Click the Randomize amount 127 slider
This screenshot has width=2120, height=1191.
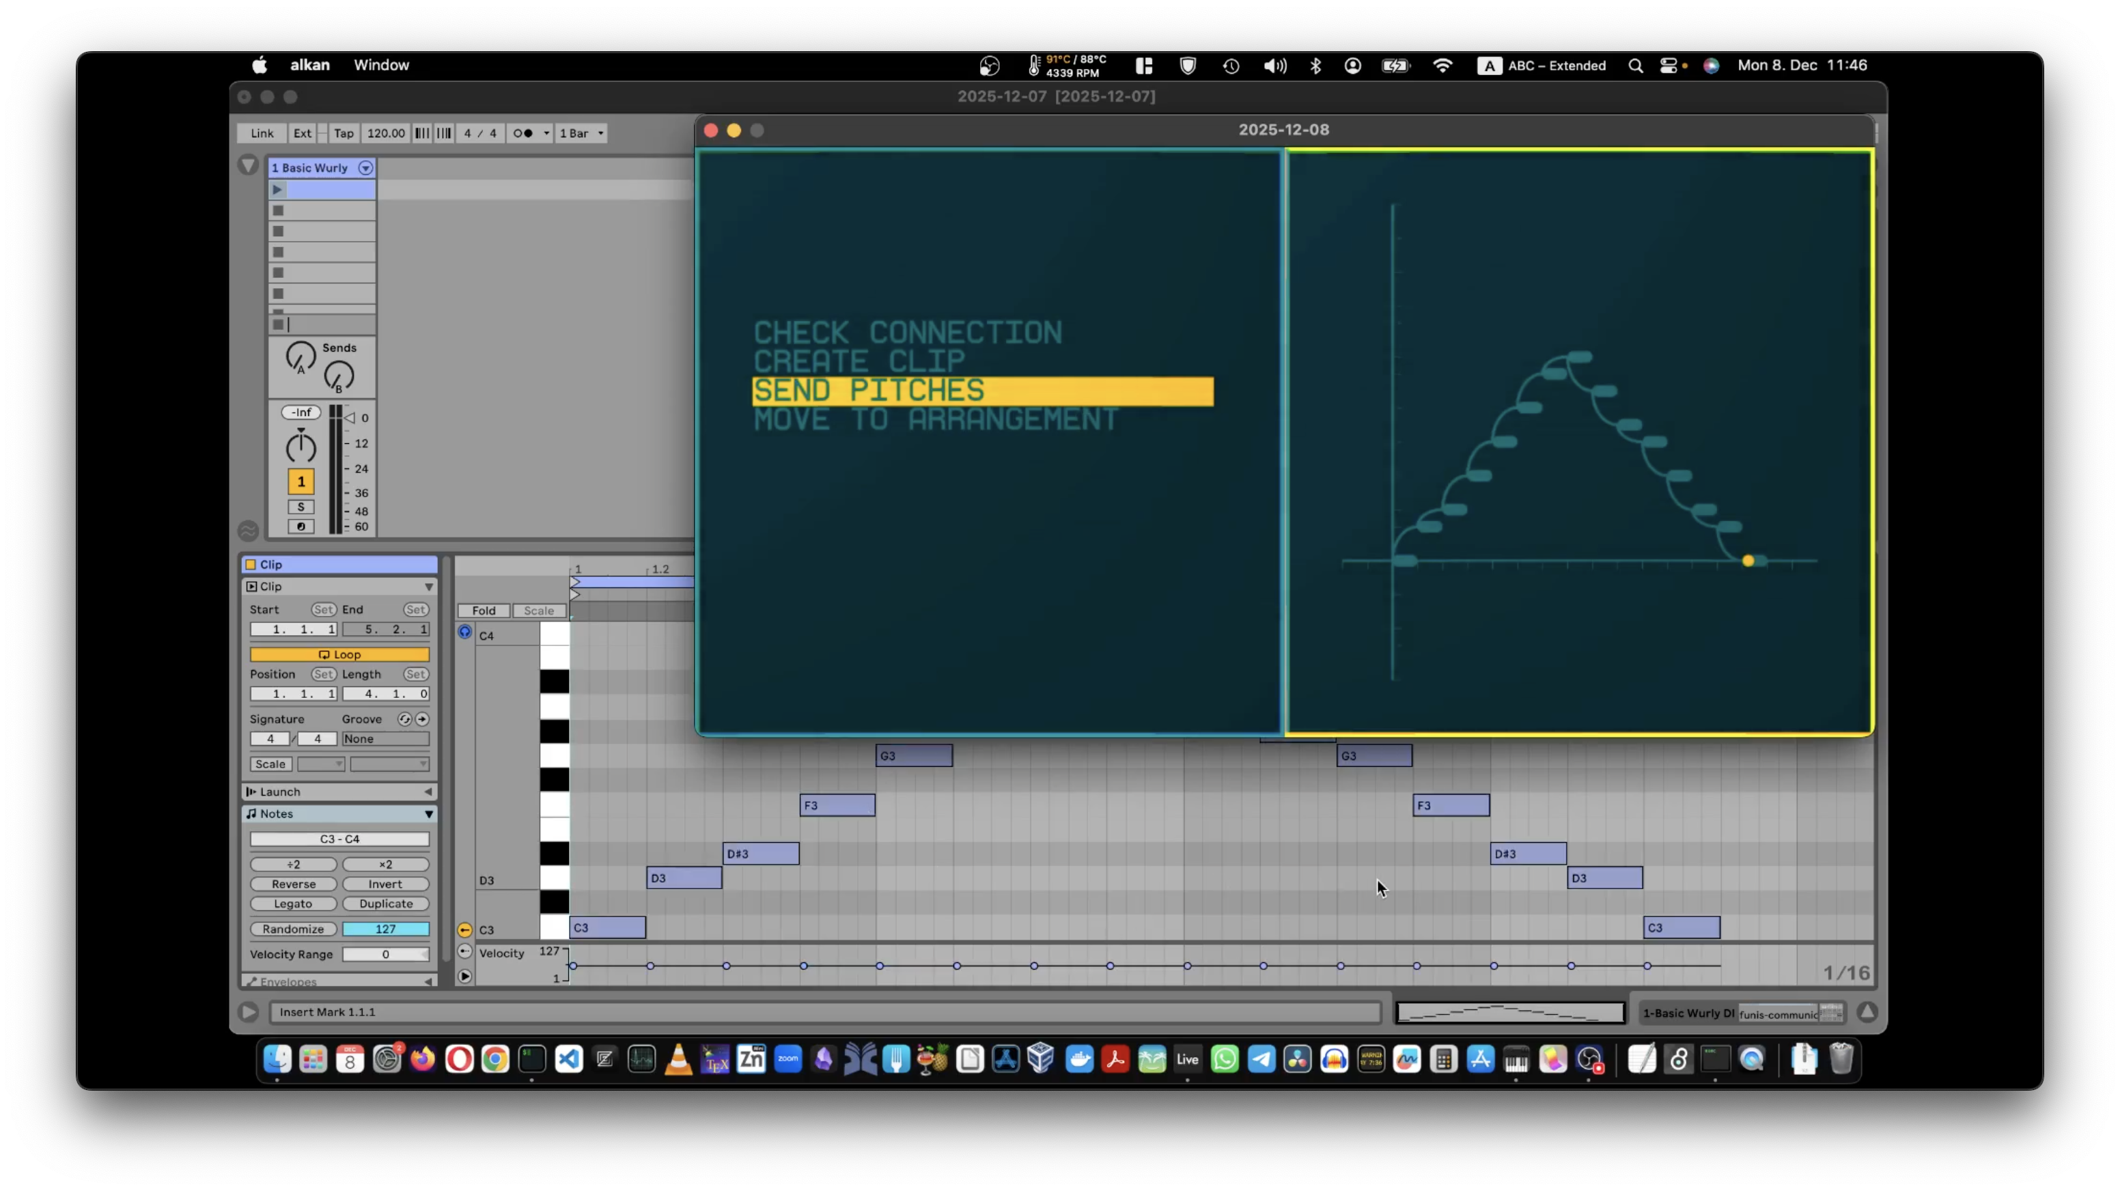coord(385,929)
